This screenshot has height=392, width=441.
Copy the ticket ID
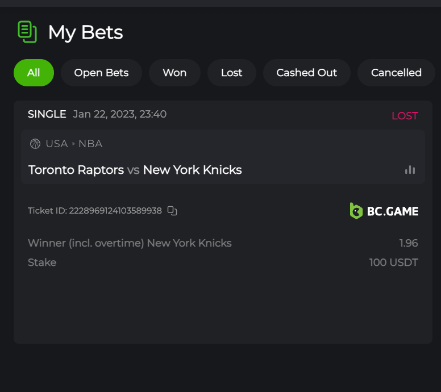tap(172, 211)
